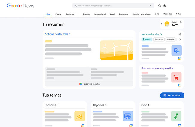Open full coverage icon in Deportes card
The image size is (195, 127).
[131, 125]
